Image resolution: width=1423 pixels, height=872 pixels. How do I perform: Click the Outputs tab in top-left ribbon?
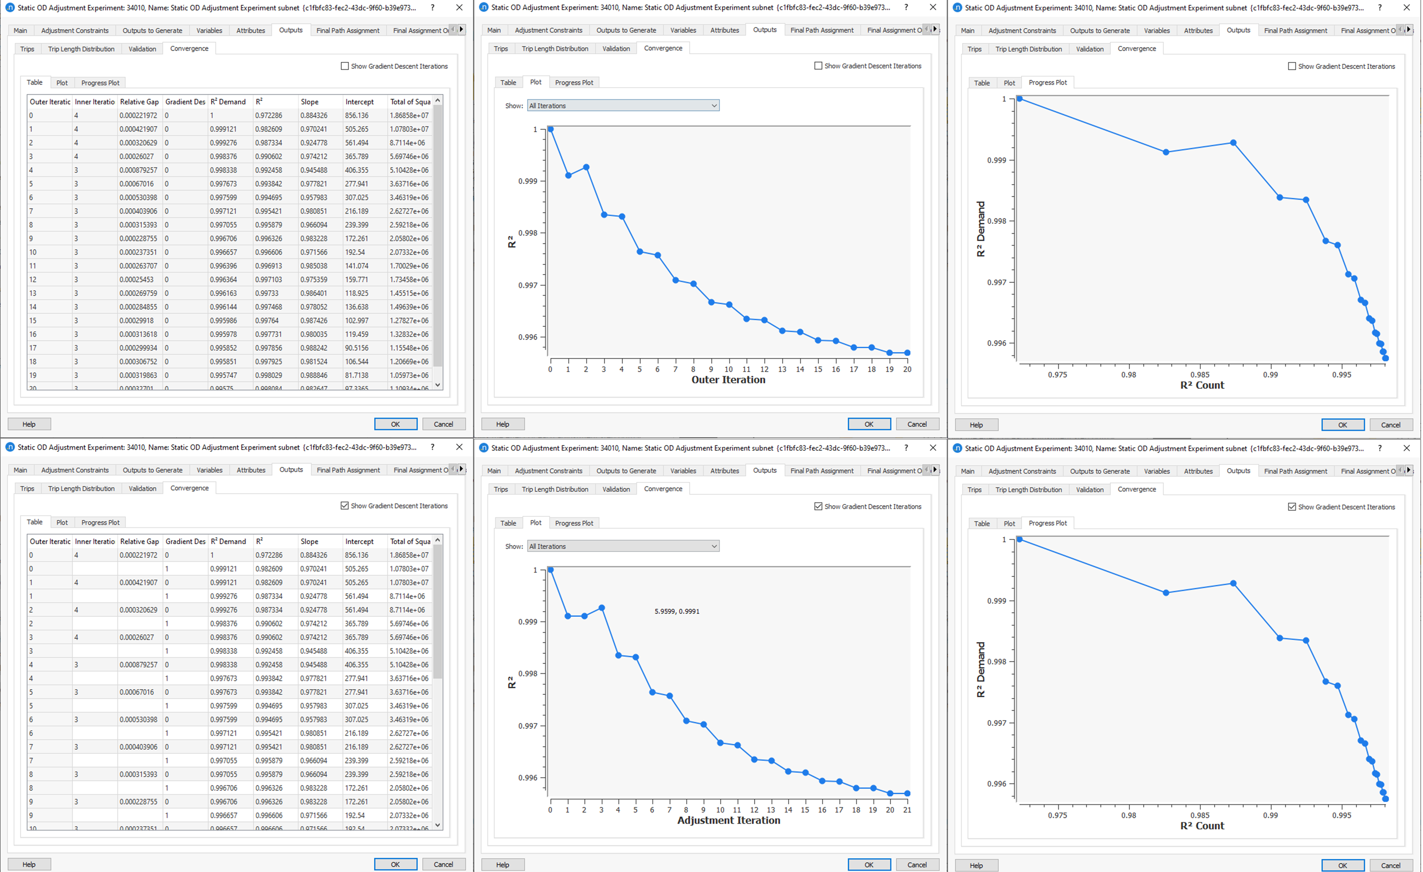[x=291, y=29]
